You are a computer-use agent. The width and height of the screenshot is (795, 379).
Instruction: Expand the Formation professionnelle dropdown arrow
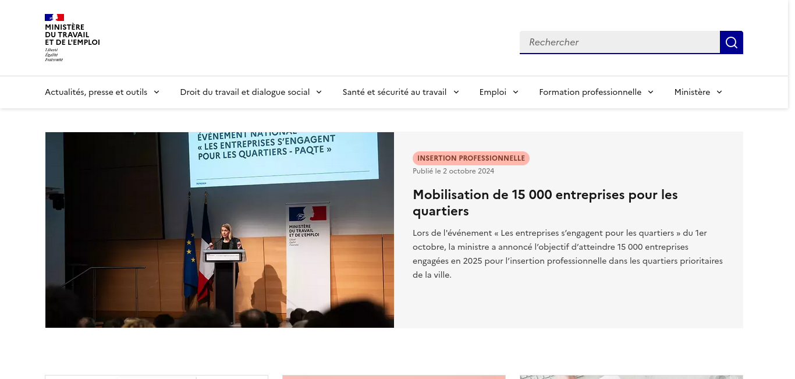tap(651, 92)
